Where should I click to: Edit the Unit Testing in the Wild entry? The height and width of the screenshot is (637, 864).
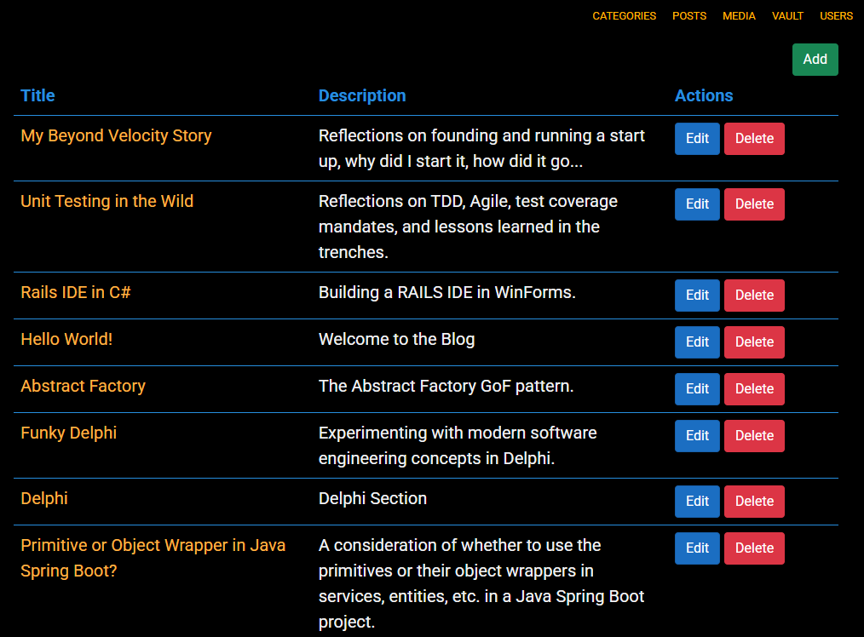[x=697, y=204]
